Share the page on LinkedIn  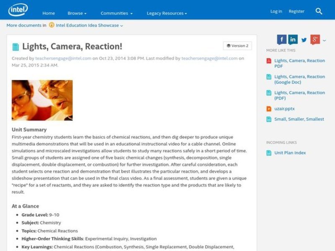pyautogui.click(x=292, y=39)
